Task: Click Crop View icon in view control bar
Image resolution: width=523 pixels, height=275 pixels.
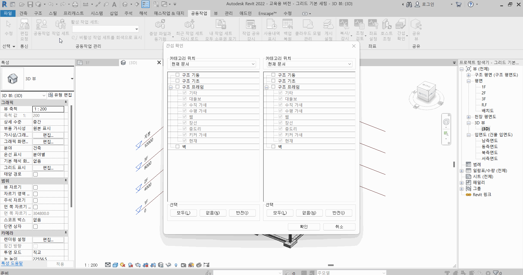Action: (145, 265)
